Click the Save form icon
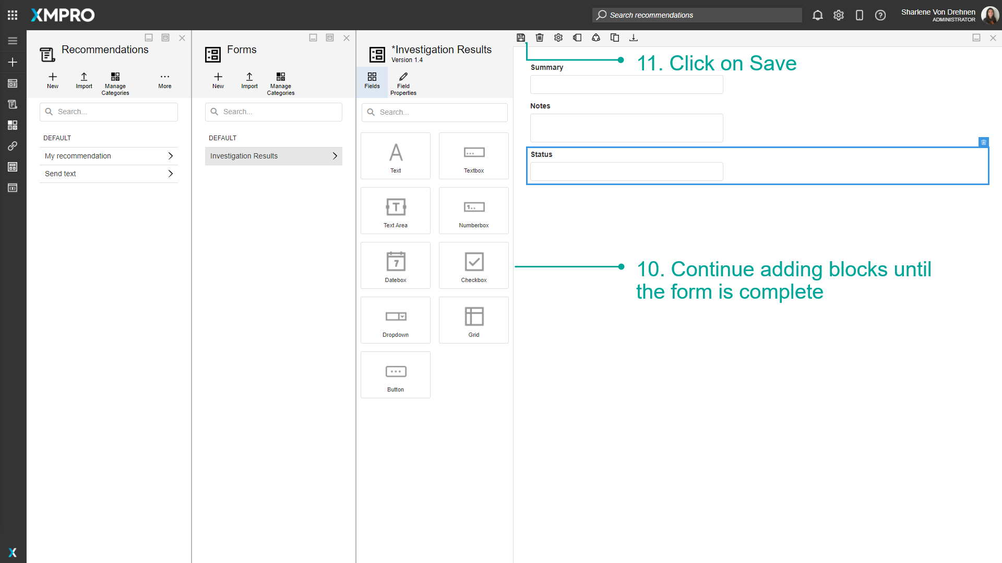 coord(521,38)
